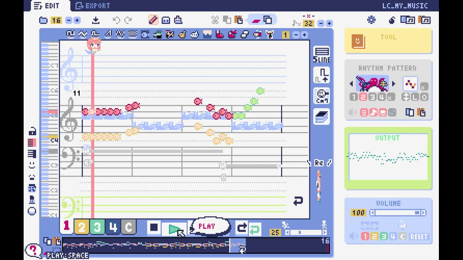
Task: Click the 5LINE staff display icon
Action: (x=322, y=55)
